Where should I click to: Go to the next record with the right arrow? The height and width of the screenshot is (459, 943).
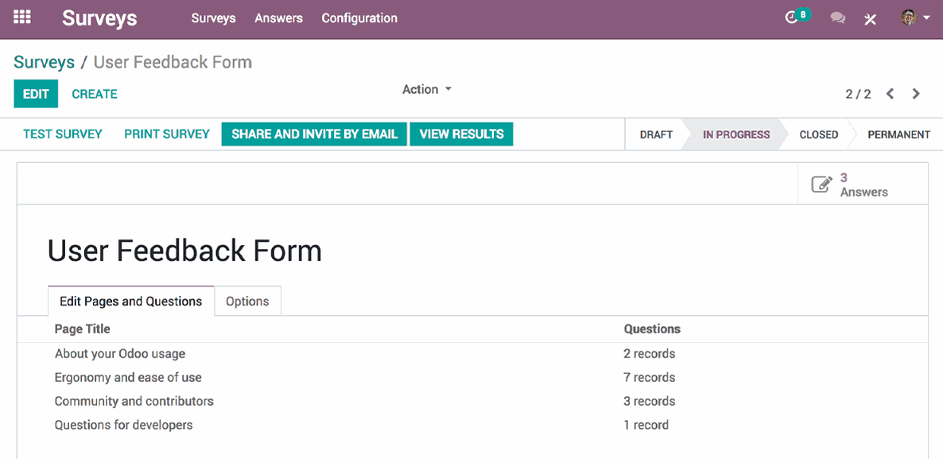point(916,93)
